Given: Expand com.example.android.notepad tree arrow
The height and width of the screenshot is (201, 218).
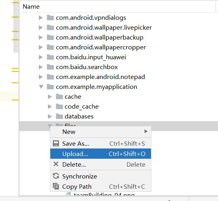Looking at the screenshot, I should tap(40, 77).
